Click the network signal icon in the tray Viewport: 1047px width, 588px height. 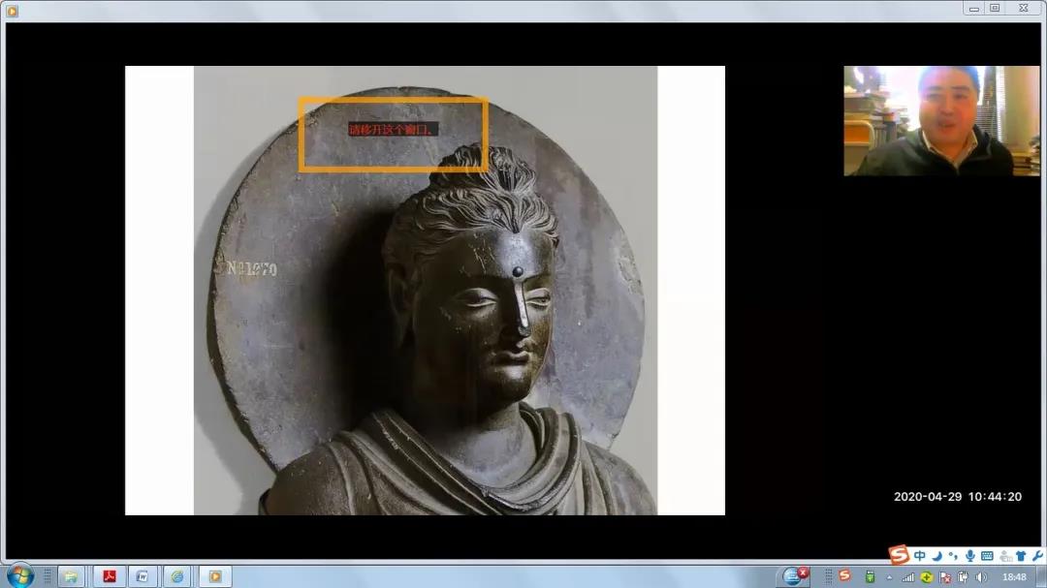[908, 577]
